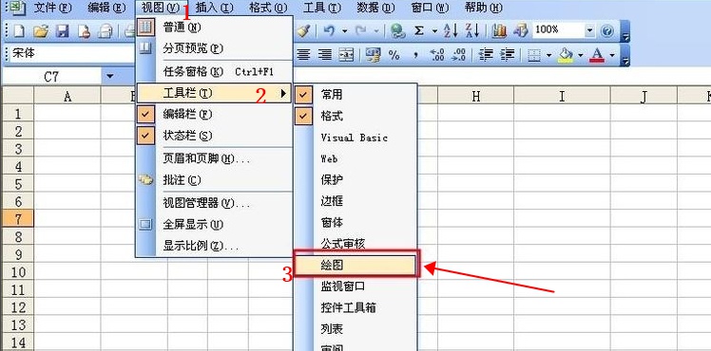Open the 文件 File menu
Screen dimensions: 711x351
pyautogui.click(x=53, y=8)
